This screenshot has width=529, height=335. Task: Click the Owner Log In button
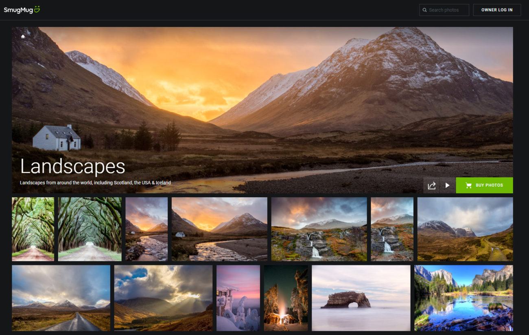496,10
